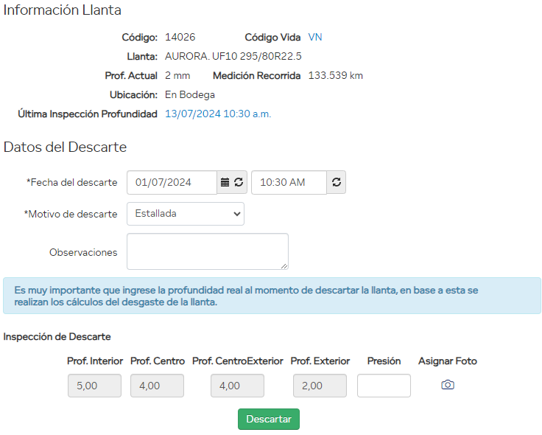Click the Descartar button
This screenshot has height=435, width=542.
269,419
